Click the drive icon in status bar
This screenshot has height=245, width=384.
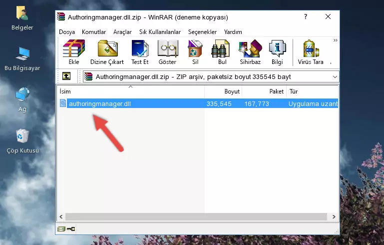[61, 229]
